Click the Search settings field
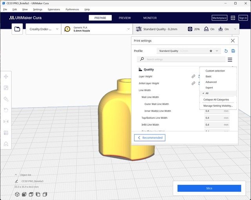The image size is (251, 200). pyautogui.click(x=181, y=59)
